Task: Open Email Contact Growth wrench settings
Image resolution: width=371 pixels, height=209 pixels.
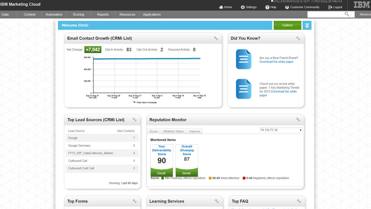Action: tap(216, 38)
